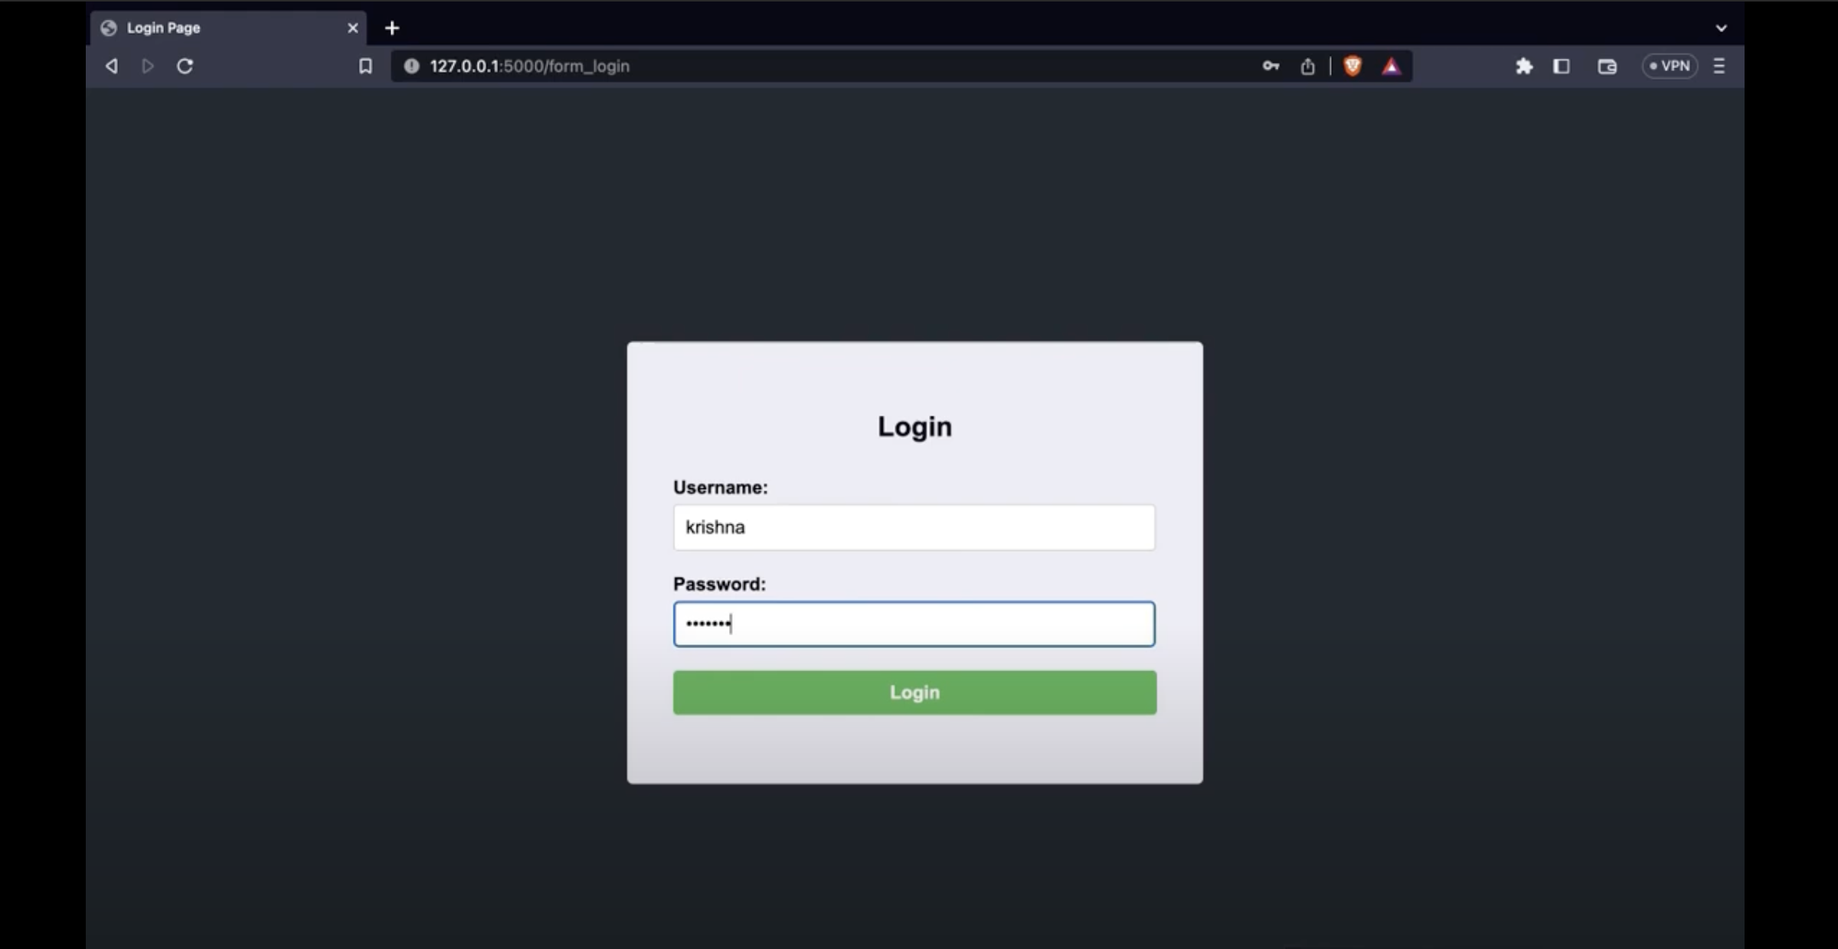Reload the login page
Viewport: 1838px width, 949px height.
(x=185, y=67)
